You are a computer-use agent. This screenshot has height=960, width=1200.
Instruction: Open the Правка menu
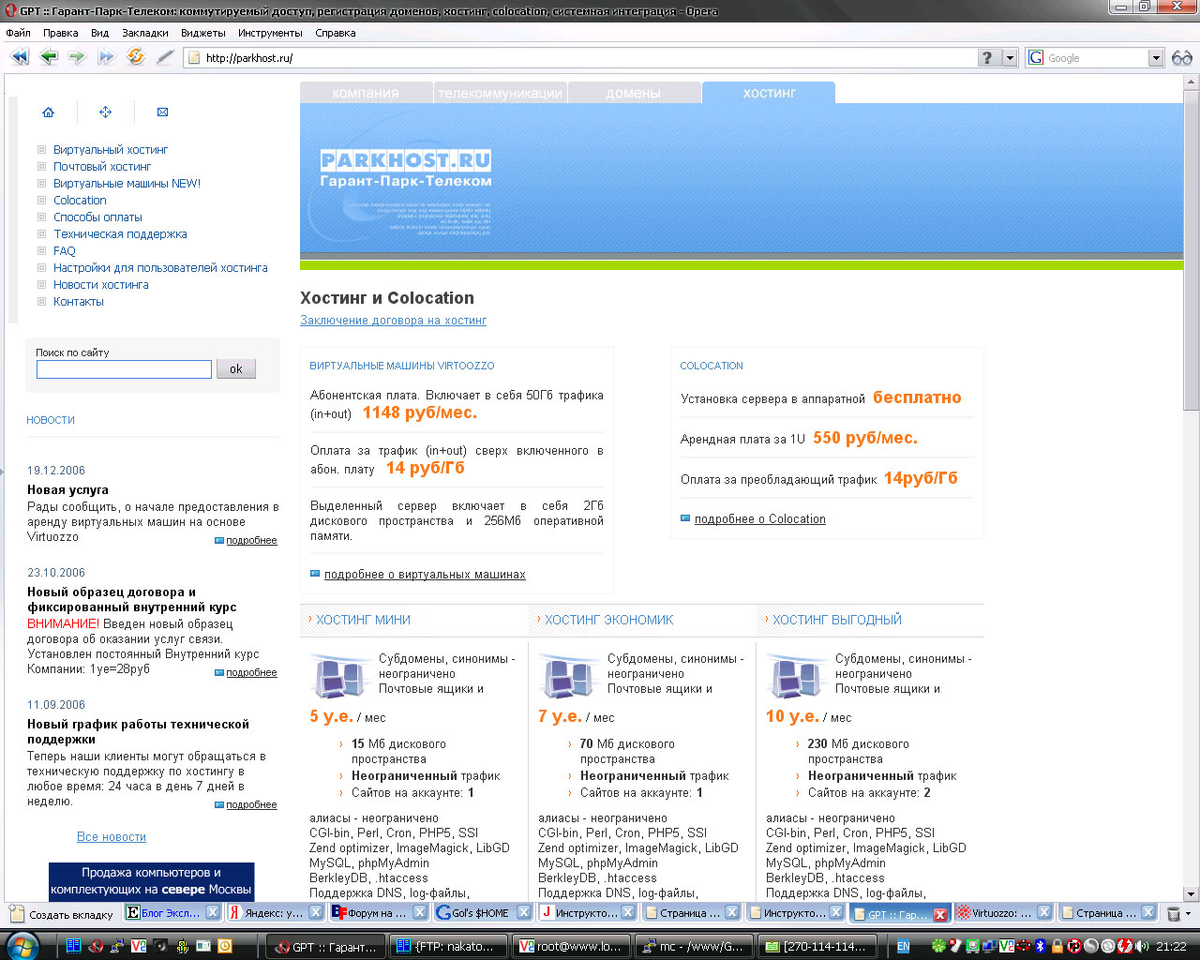[x=60, y=33]
